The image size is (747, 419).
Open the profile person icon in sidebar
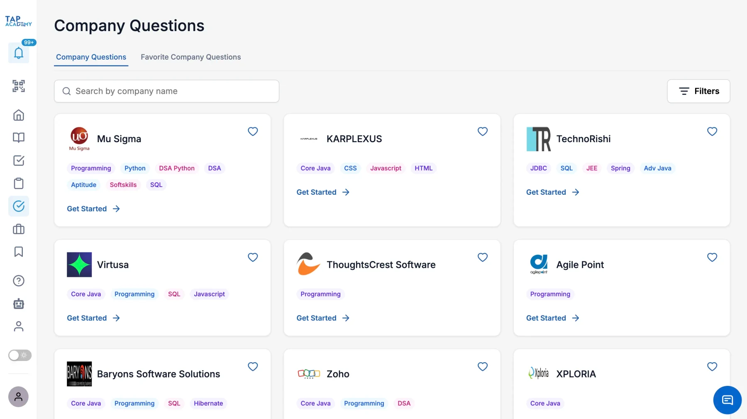[x=19, y=327]
